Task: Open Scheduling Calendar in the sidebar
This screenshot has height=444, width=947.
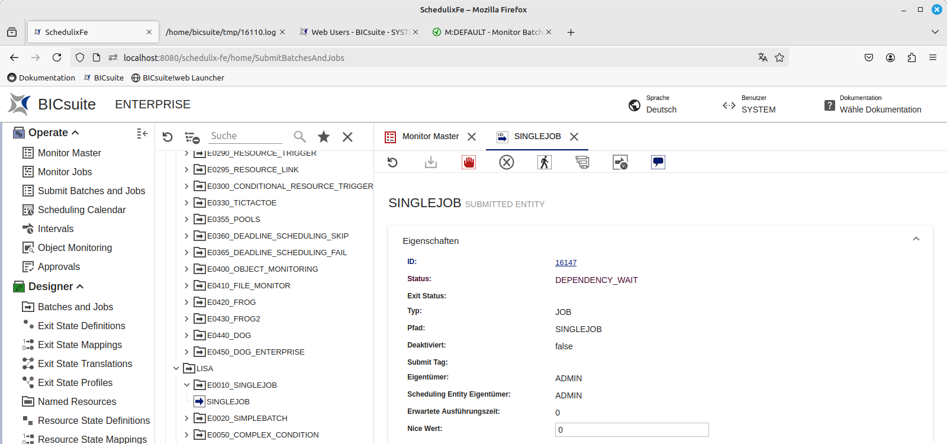Action: 81,210
